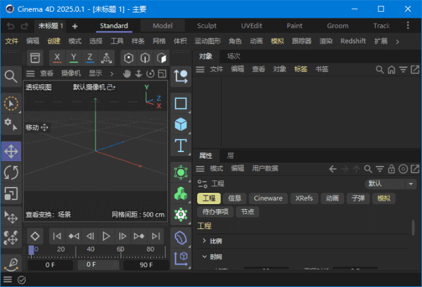Select the Scale tool
The width and height of the screenshot is (422, 287).
point(11,194)
